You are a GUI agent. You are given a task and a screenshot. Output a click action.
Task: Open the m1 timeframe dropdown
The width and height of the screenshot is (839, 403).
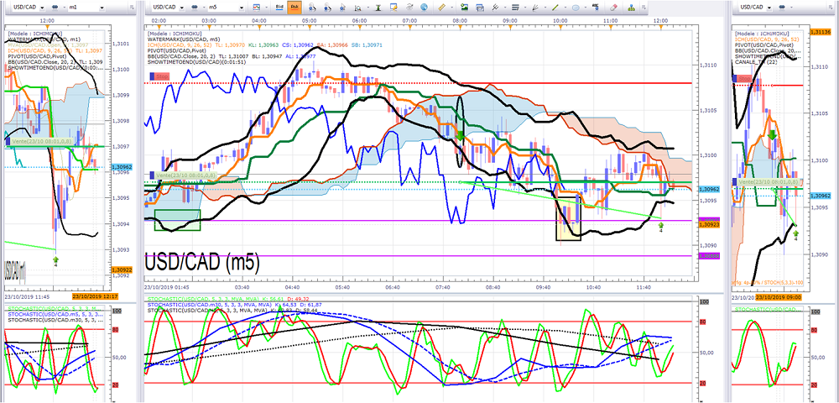pos(102,8)
